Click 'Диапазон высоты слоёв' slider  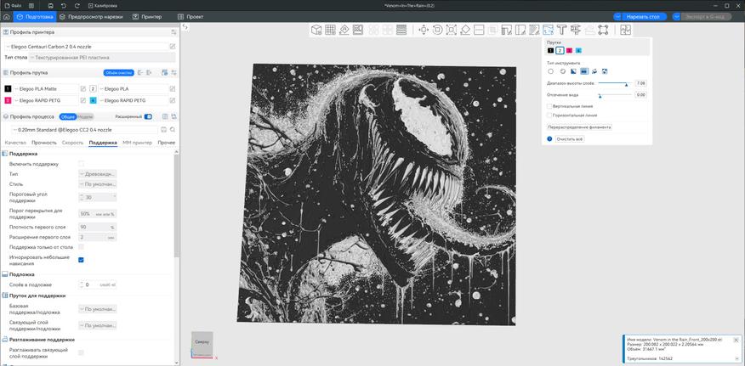[614, 83]
